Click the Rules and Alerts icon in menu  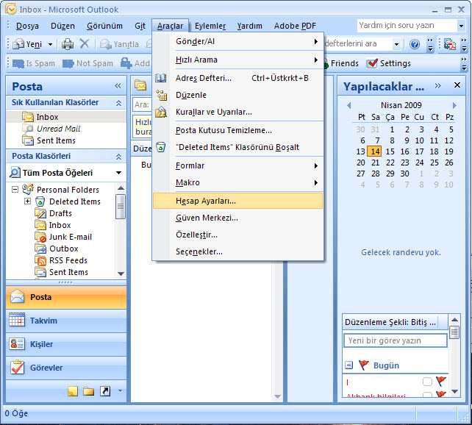(161, 112)
